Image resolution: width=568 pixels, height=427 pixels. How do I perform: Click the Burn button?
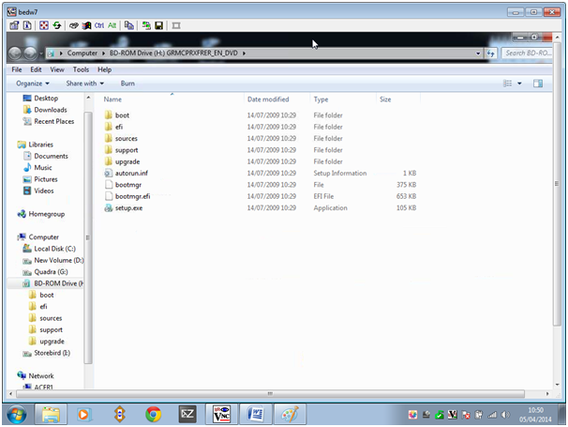[127, 84]
